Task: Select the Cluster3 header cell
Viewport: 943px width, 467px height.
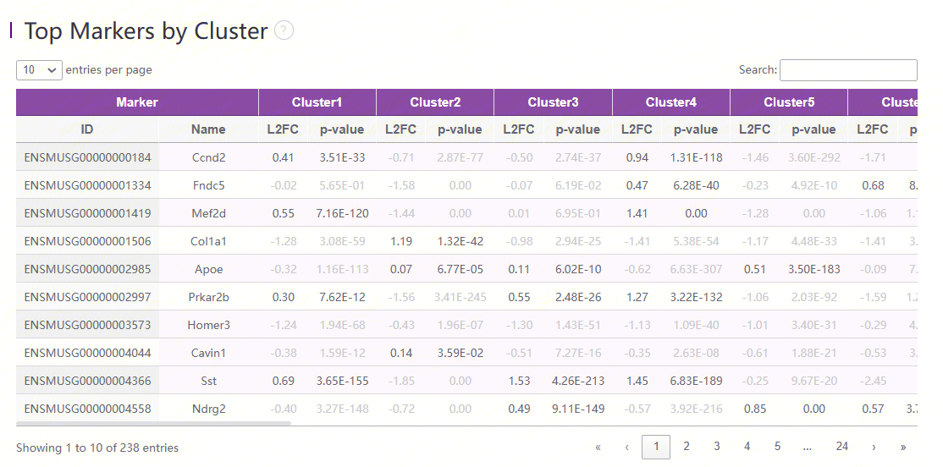Action: pos(553,102)
